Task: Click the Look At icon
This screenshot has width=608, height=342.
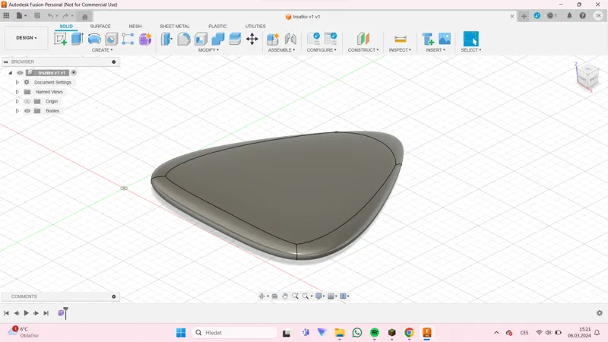Action: [x=274, y=296]
